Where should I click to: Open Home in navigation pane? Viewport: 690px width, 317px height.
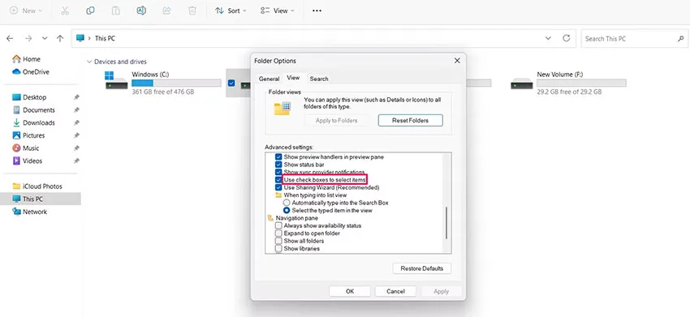tap(27, 59)
